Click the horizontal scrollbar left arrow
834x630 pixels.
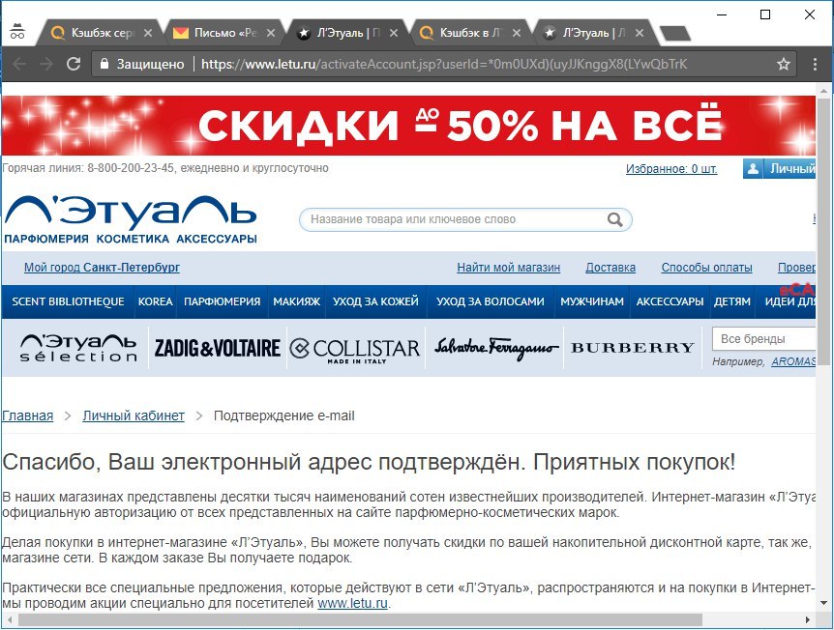[x=10, y=619]
